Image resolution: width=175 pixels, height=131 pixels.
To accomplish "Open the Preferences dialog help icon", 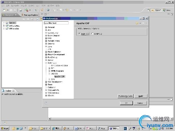I will [x=46, y=103].
